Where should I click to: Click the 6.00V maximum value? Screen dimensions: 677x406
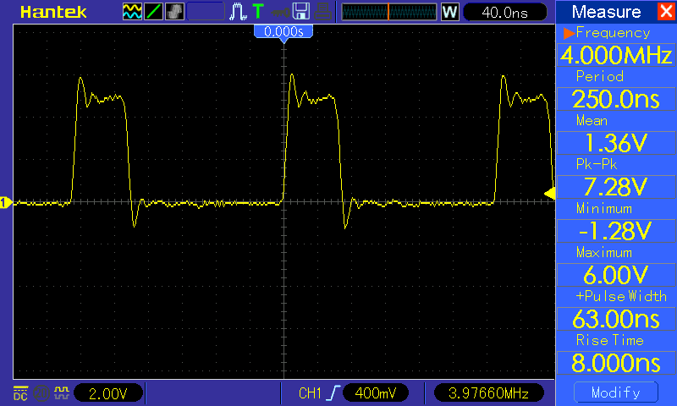[x=616, y=275]
